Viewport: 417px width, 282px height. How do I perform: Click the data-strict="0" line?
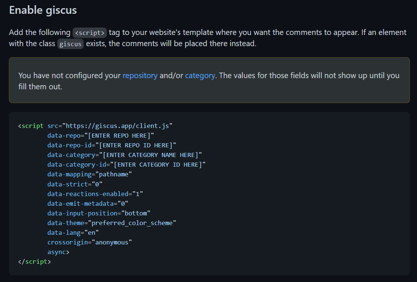(x=74, y=184)
